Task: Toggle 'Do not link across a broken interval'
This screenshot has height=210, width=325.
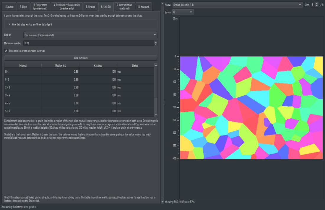Action: (6, 51)
